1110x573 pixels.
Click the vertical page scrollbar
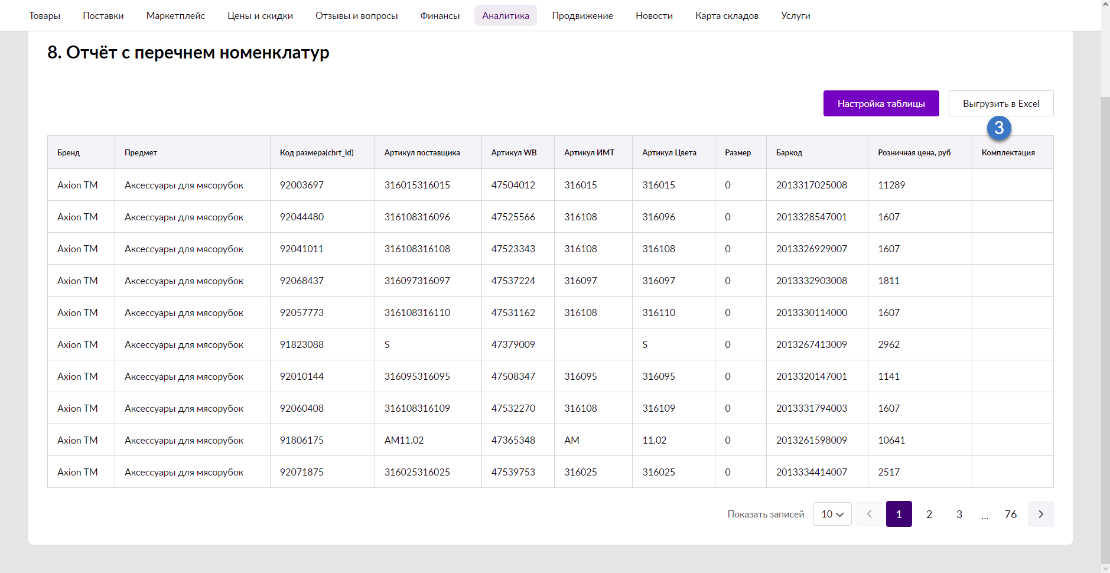pyautogui.click(x=1105, y=325)
